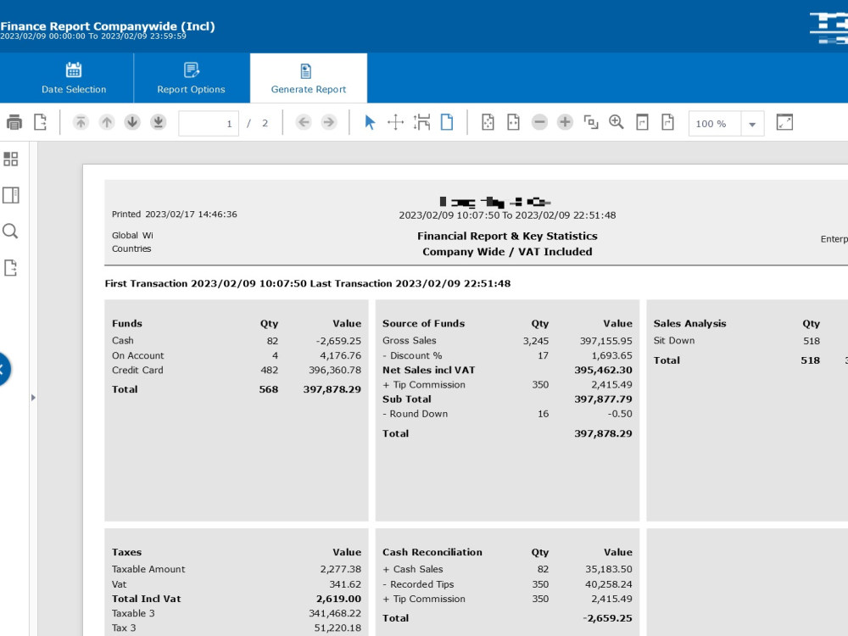Viewport: 848px width, 636px height.
Task: Go to first page arrow
Action: tap(81, 123)
